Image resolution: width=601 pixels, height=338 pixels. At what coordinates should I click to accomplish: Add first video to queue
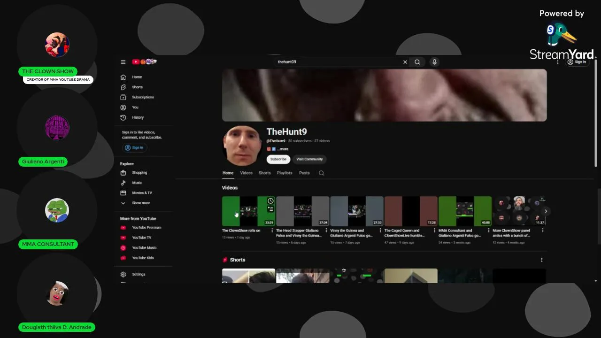(271, 209)
